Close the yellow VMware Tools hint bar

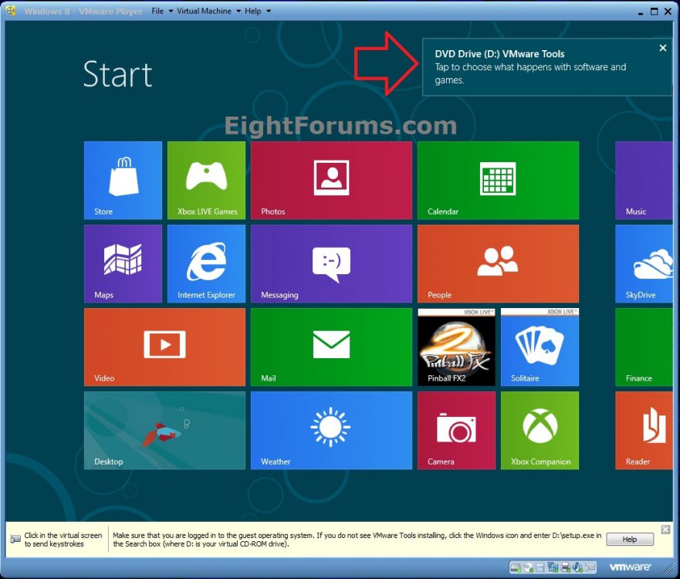tap(665, 529)
